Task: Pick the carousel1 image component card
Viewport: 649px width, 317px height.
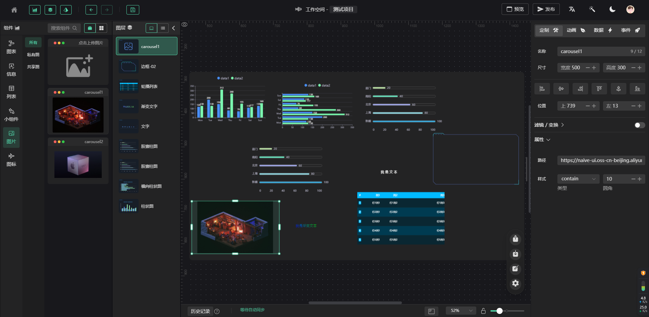Action: (78, 111)
